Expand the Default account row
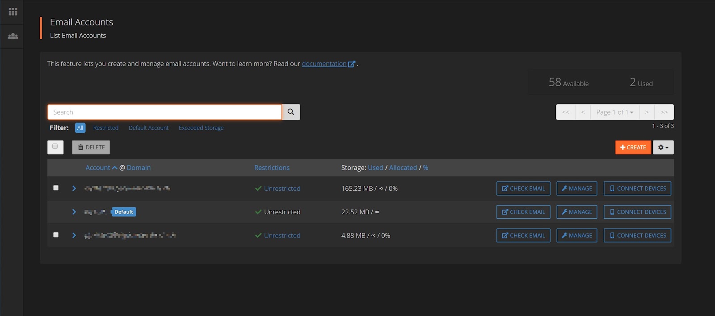Screen dimensions: 715x316 point(74,212)
